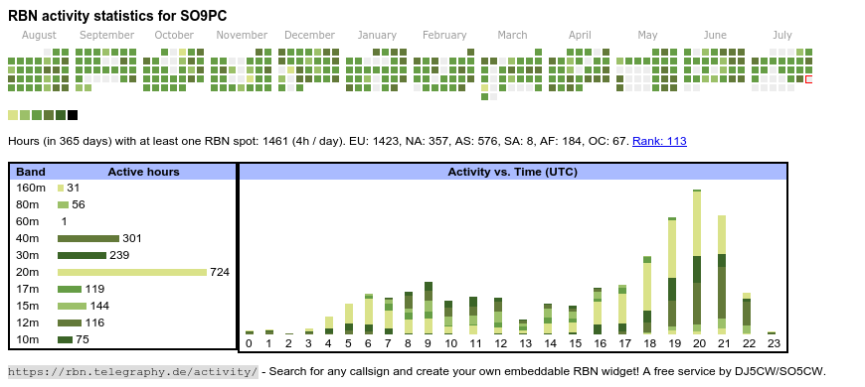Click the chart bar for hour 9
Viewport: 865px width, 387px height.
[429, 309]
